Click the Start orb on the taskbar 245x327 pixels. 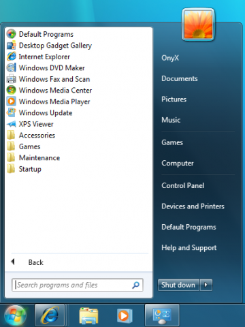[x=15, y=315]
